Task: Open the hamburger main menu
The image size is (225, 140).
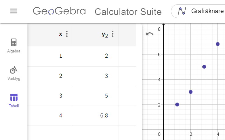Action: pos(14,11)
